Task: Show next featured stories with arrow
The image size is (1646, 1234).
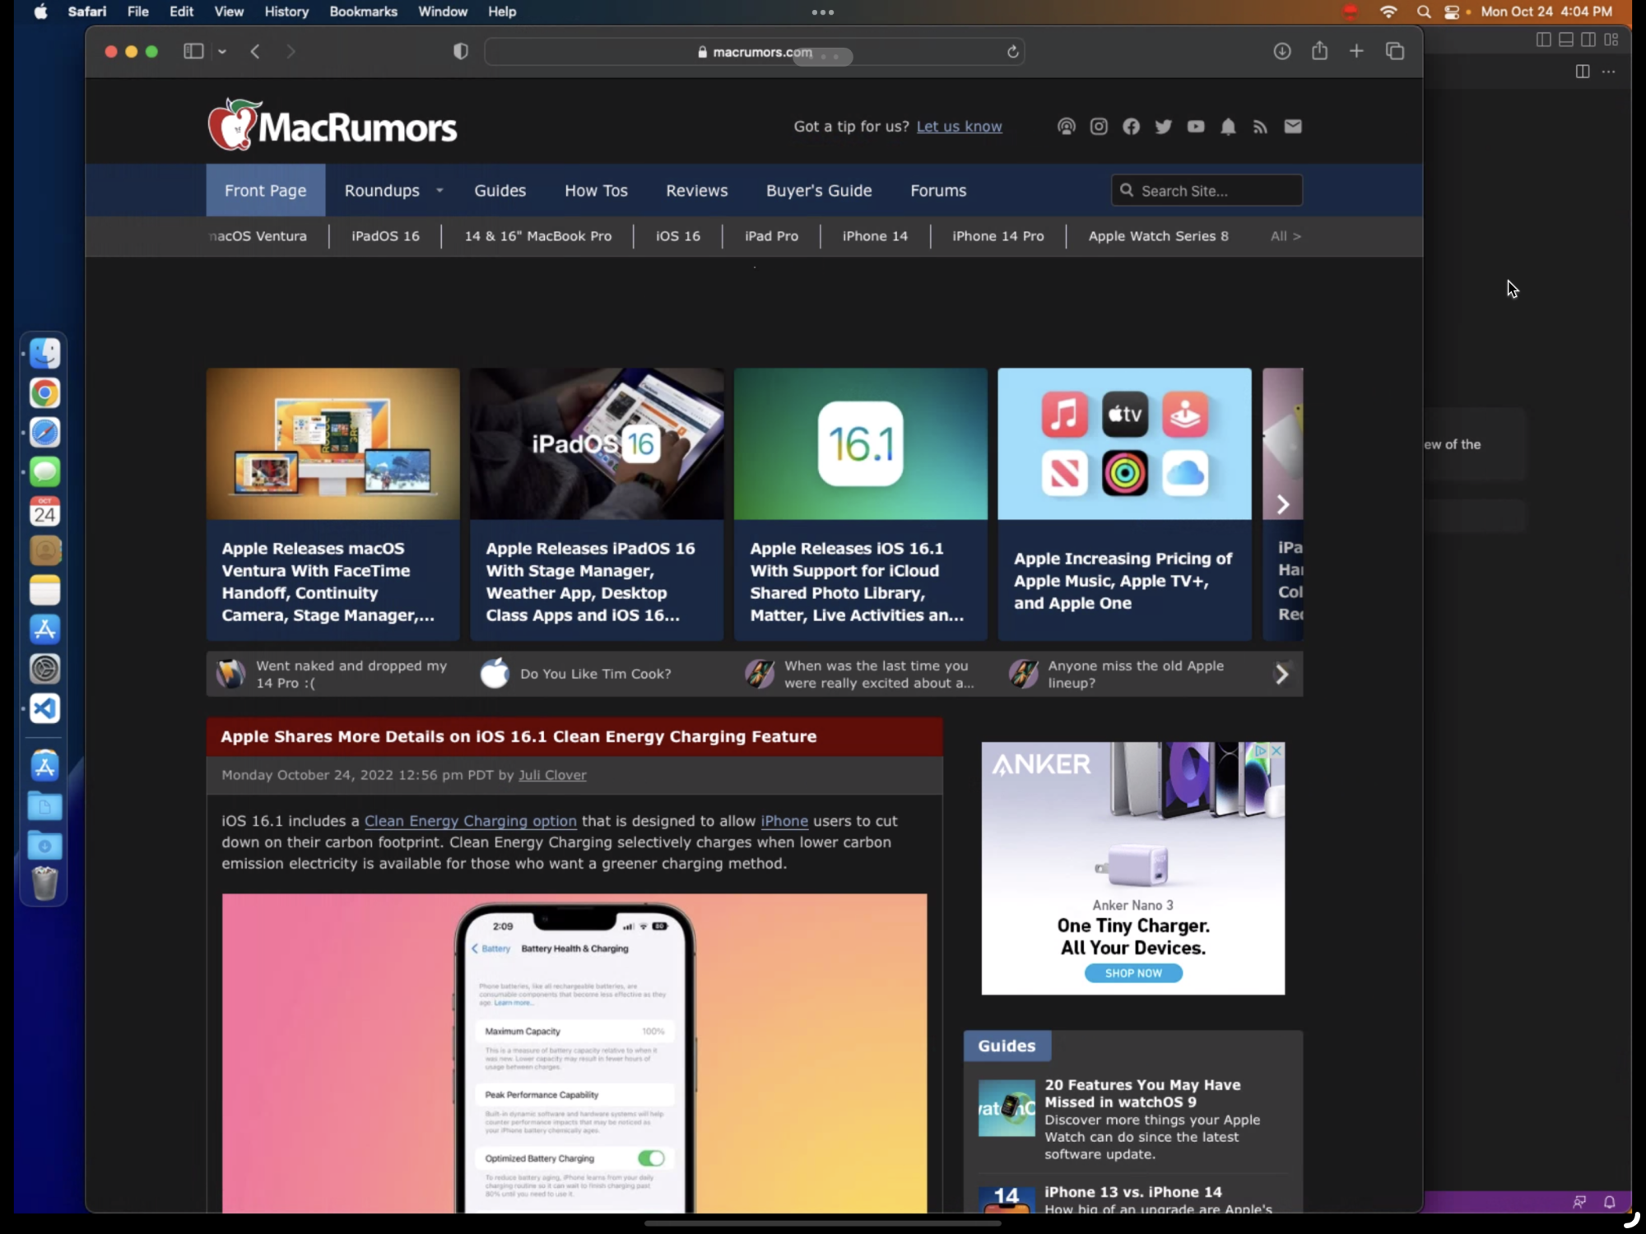Action: click(x=1282, y=504)
